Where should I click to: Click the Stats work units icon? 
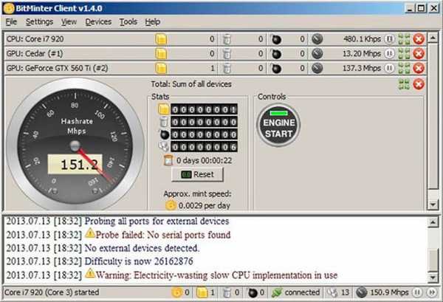pos(164,147)
